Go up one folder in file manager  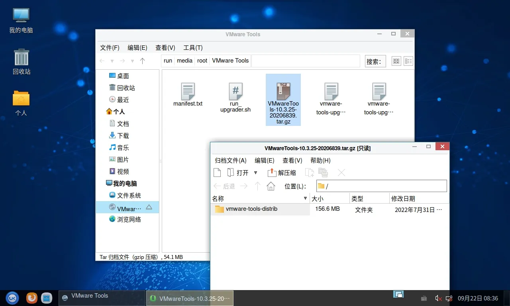coord(143,61)
